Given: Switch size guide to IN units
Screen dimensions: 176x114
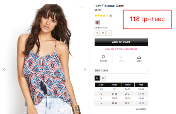Looking at the screenshot, I should [97, 78].
